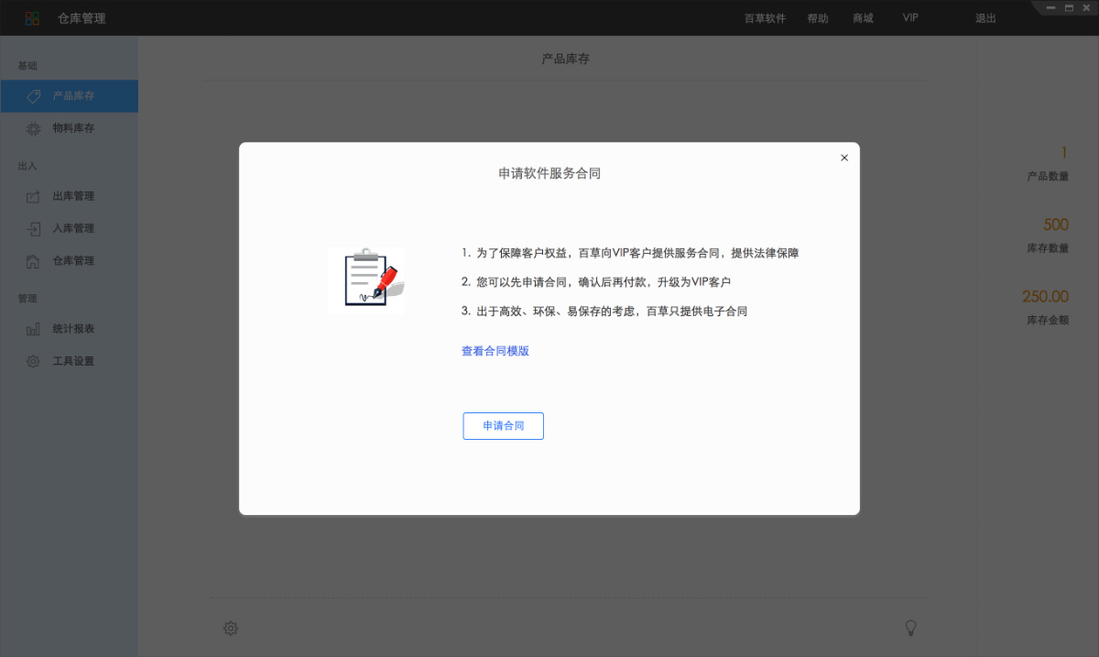Open the 商城 menu item
The height and width of the screenshot is (657, 1099).
[x=863, y=18]
